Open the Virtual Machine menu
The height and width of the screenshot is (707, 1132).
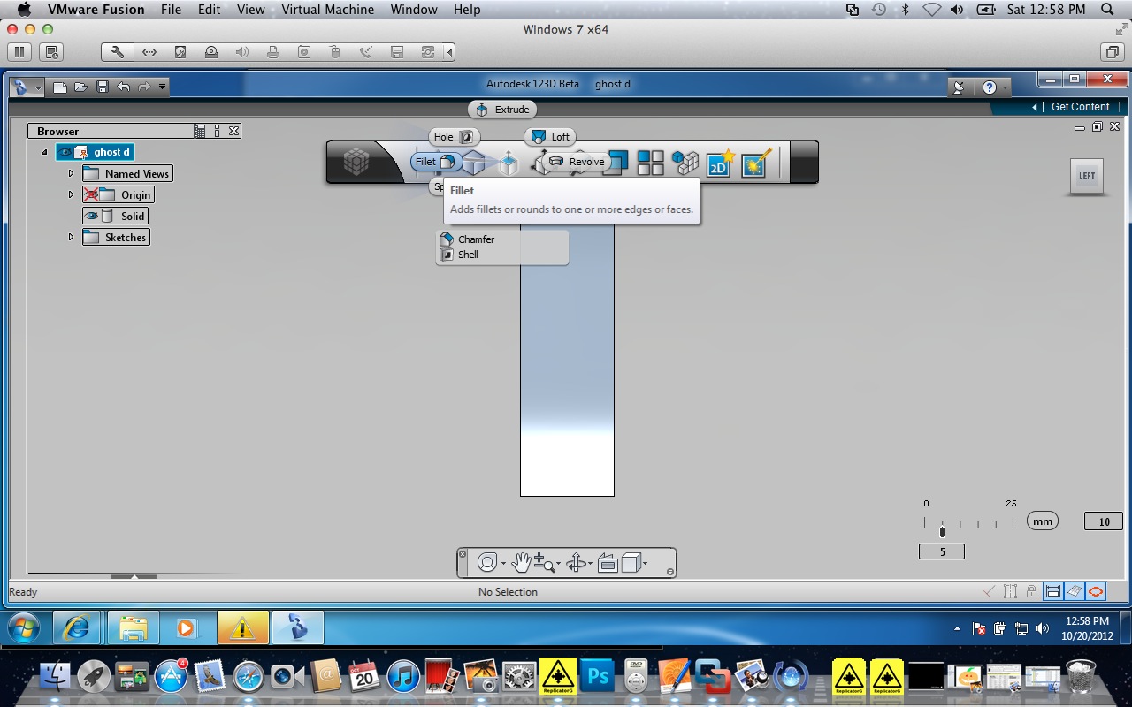coord(327,10)
